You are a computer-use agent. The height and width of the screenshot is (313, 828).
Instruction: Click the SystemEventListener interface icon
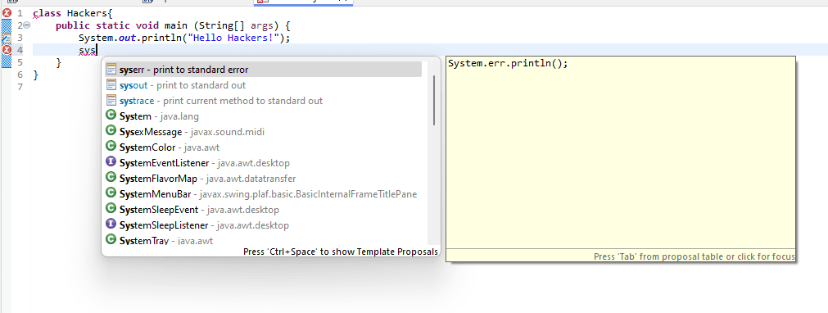click(x=111, y=162)
